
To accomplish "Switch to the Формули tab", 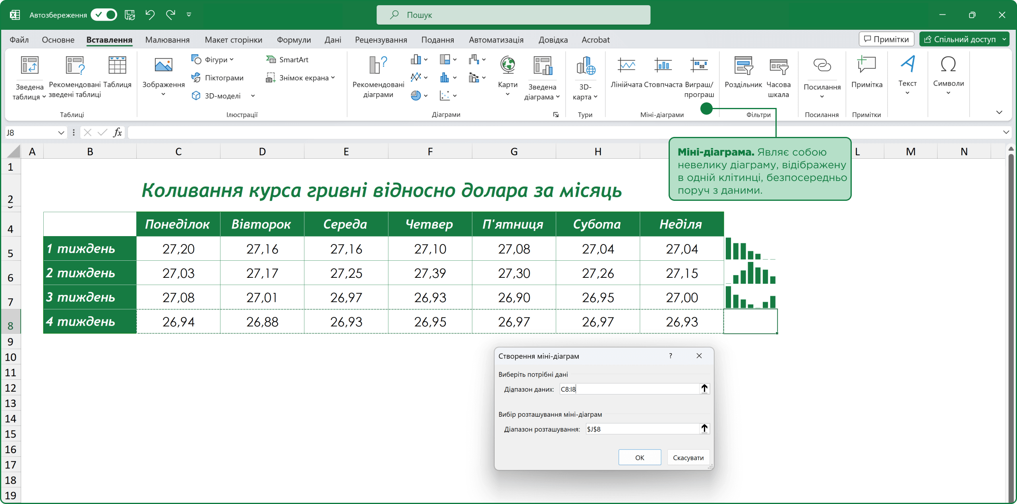I will [x=294, y=40].
